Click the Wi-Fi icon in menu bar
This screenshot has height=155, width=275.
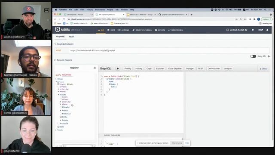(227, 9)
